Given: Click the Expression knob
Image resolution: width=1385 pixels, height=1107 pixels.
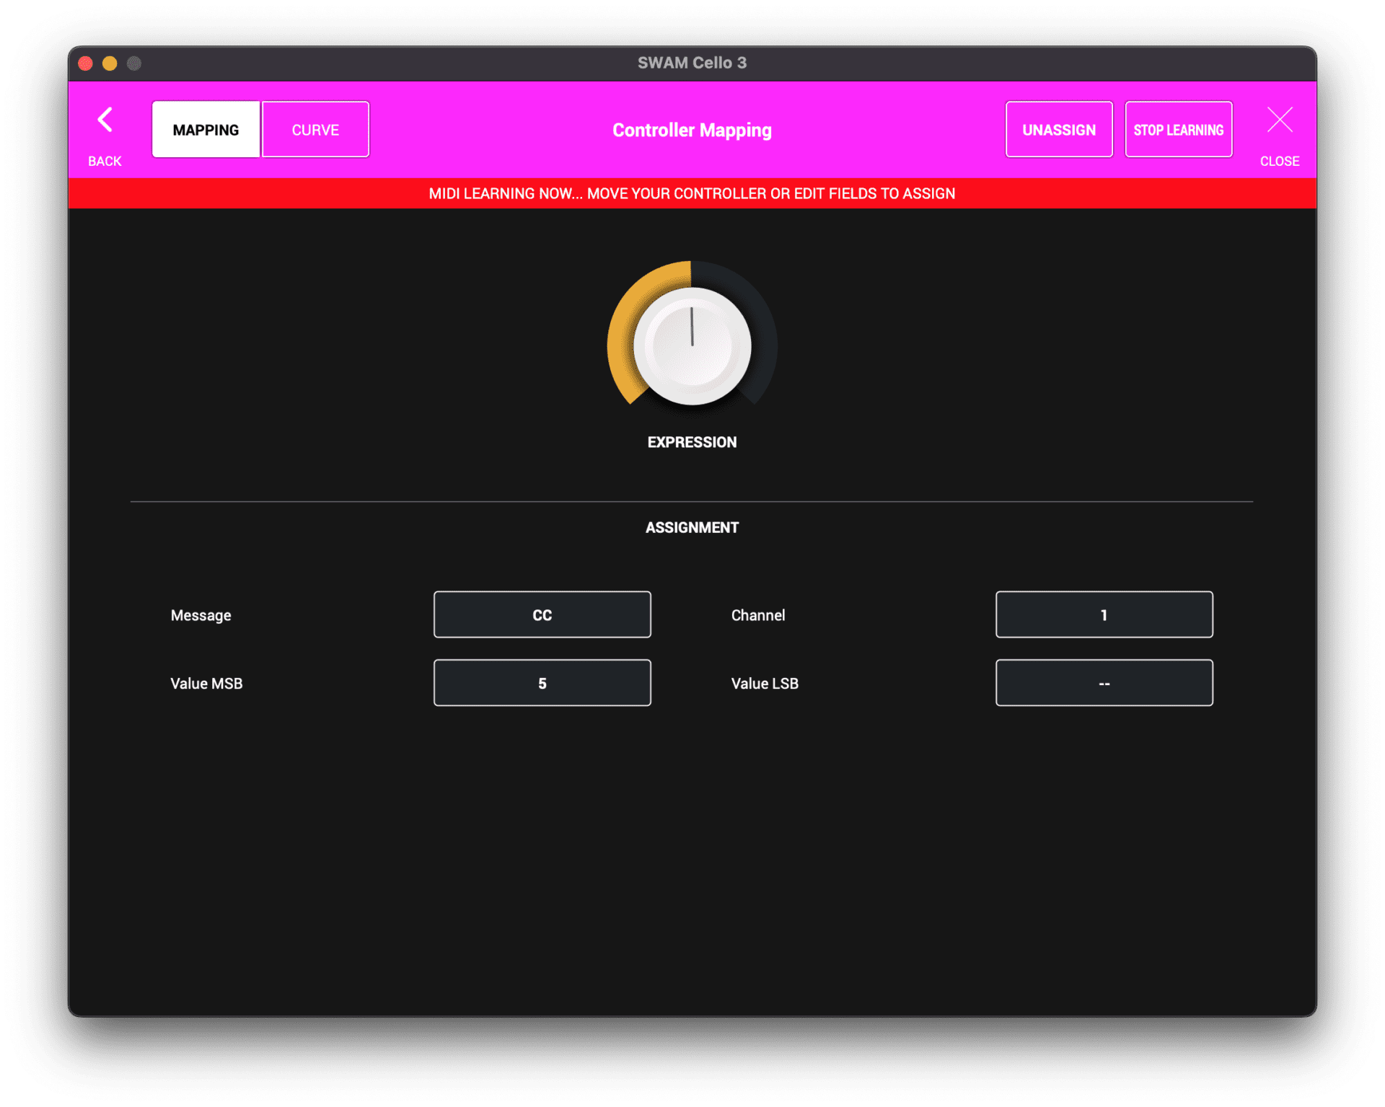Looking at the screenshot, I should click(x=692, y=346).
